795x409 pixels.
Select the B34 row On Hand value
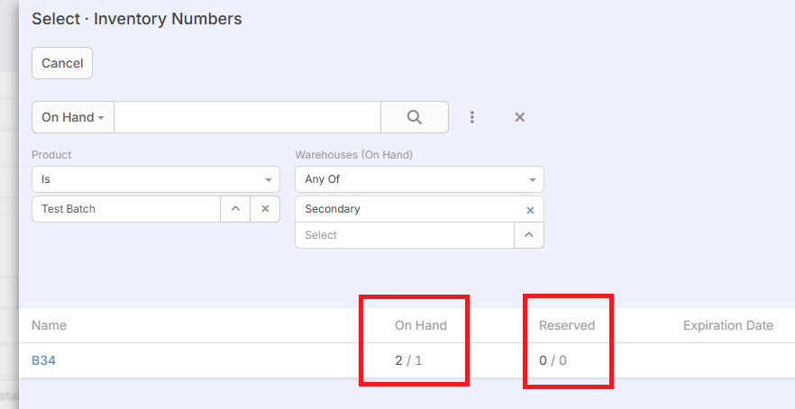408,360
